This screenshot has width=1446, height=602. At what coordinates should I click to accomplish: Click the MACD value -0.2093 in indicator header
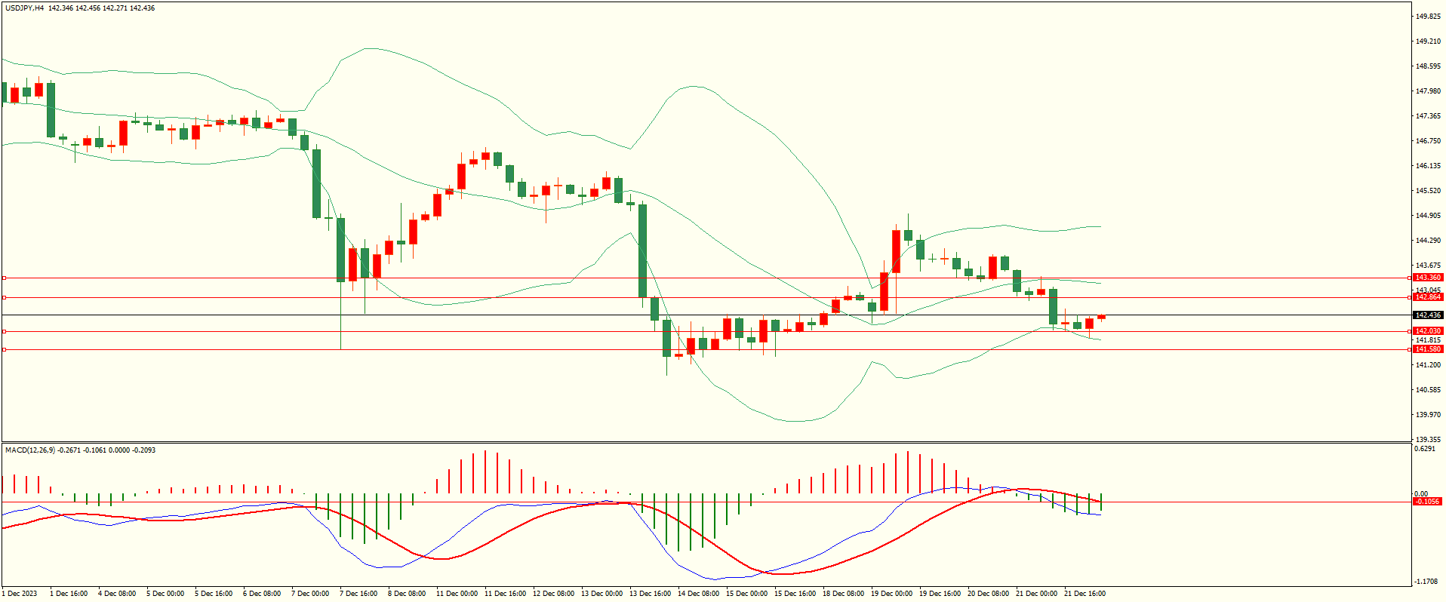point(144,450)
